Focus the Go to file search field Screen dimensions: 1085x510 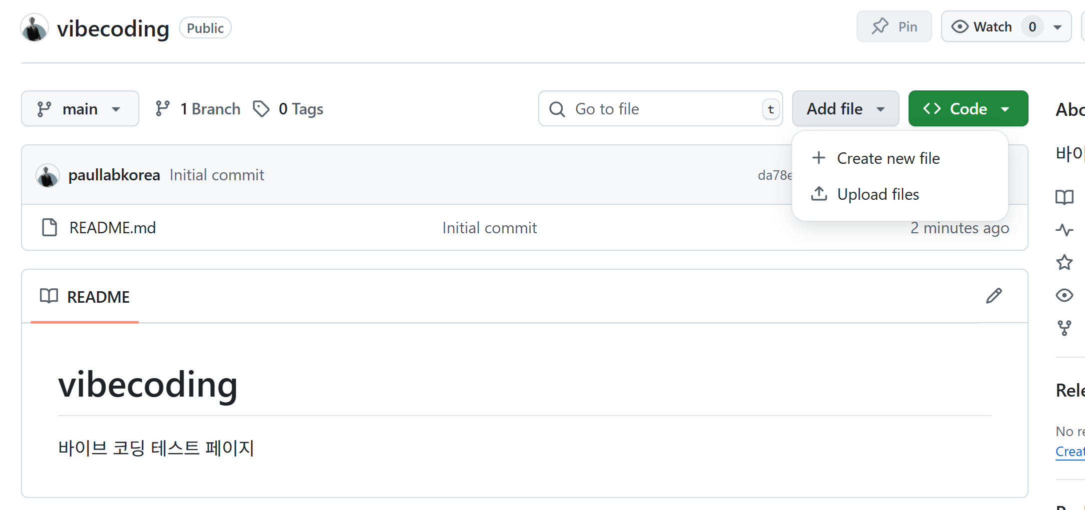pos(660,109)
